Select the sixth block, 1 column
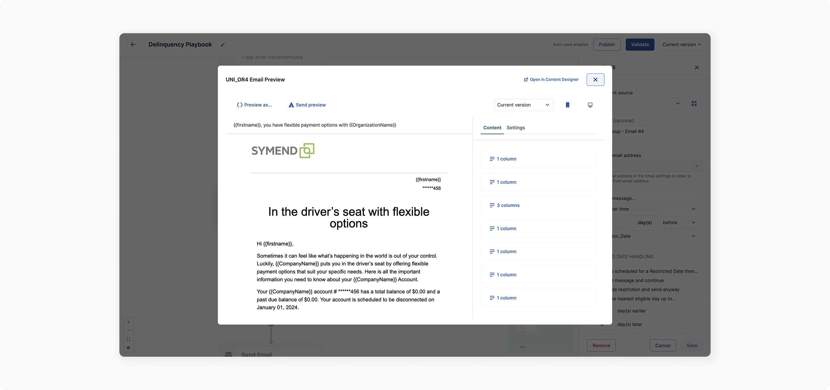This screenshot has width=830, height=390. [x=538, y=275]
